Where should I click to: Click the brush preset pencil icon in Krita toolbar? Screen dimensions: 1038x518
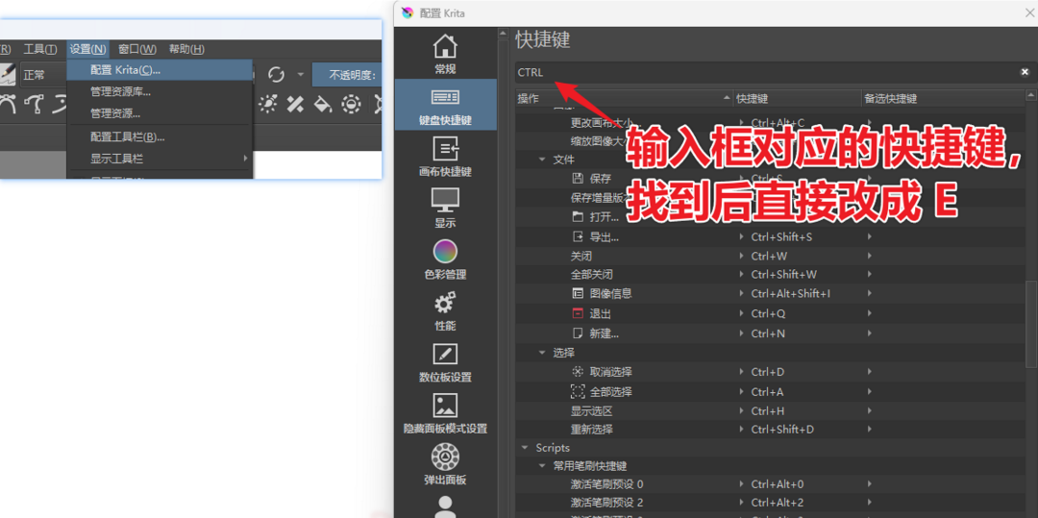[6, 74]
